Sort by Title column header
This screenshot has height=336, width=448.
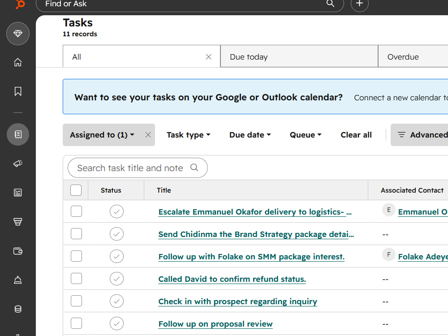click(164, 190)
